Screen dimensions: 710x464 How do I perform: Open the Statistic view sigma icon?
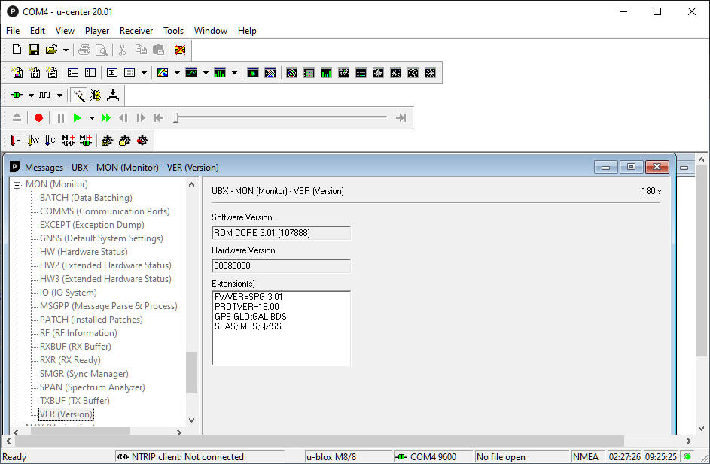(112, 72)
